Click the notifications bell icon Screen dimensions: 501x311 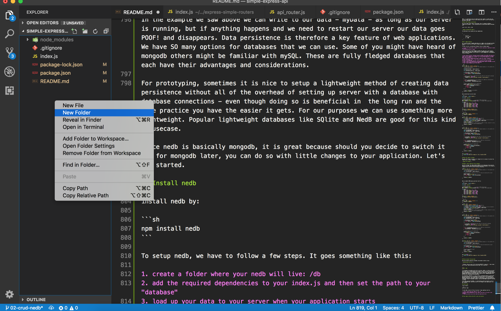[x=492, y=308]
